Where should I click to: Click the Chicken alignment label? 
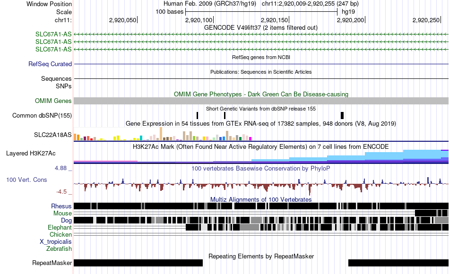60,234
